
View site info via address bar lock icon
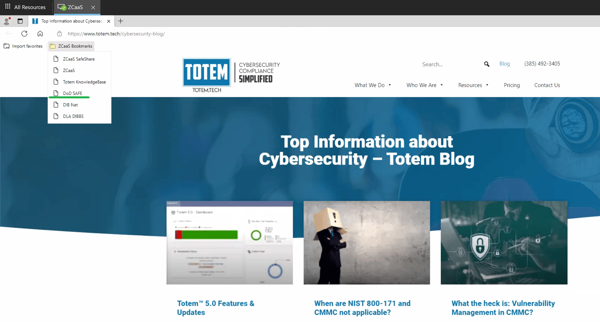click(59, 34)
